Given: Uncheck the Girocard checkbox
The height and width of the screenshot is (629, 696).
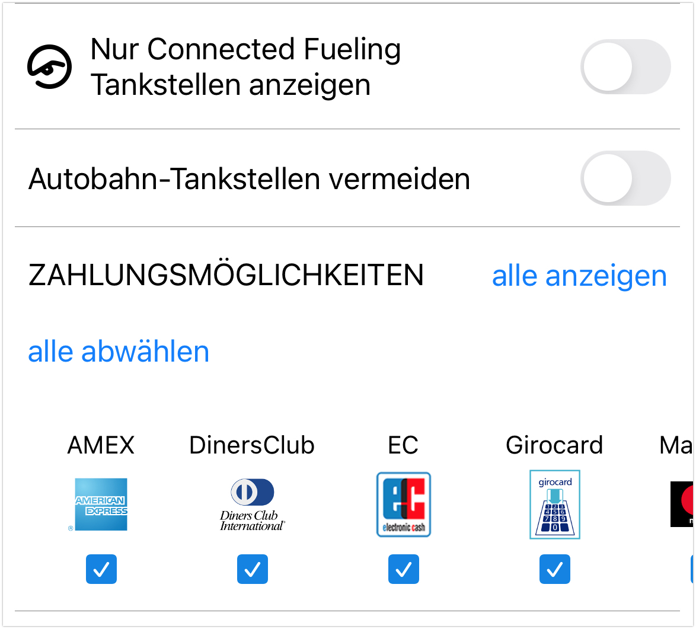Looking at the screenshot, I should coord(555,569).
